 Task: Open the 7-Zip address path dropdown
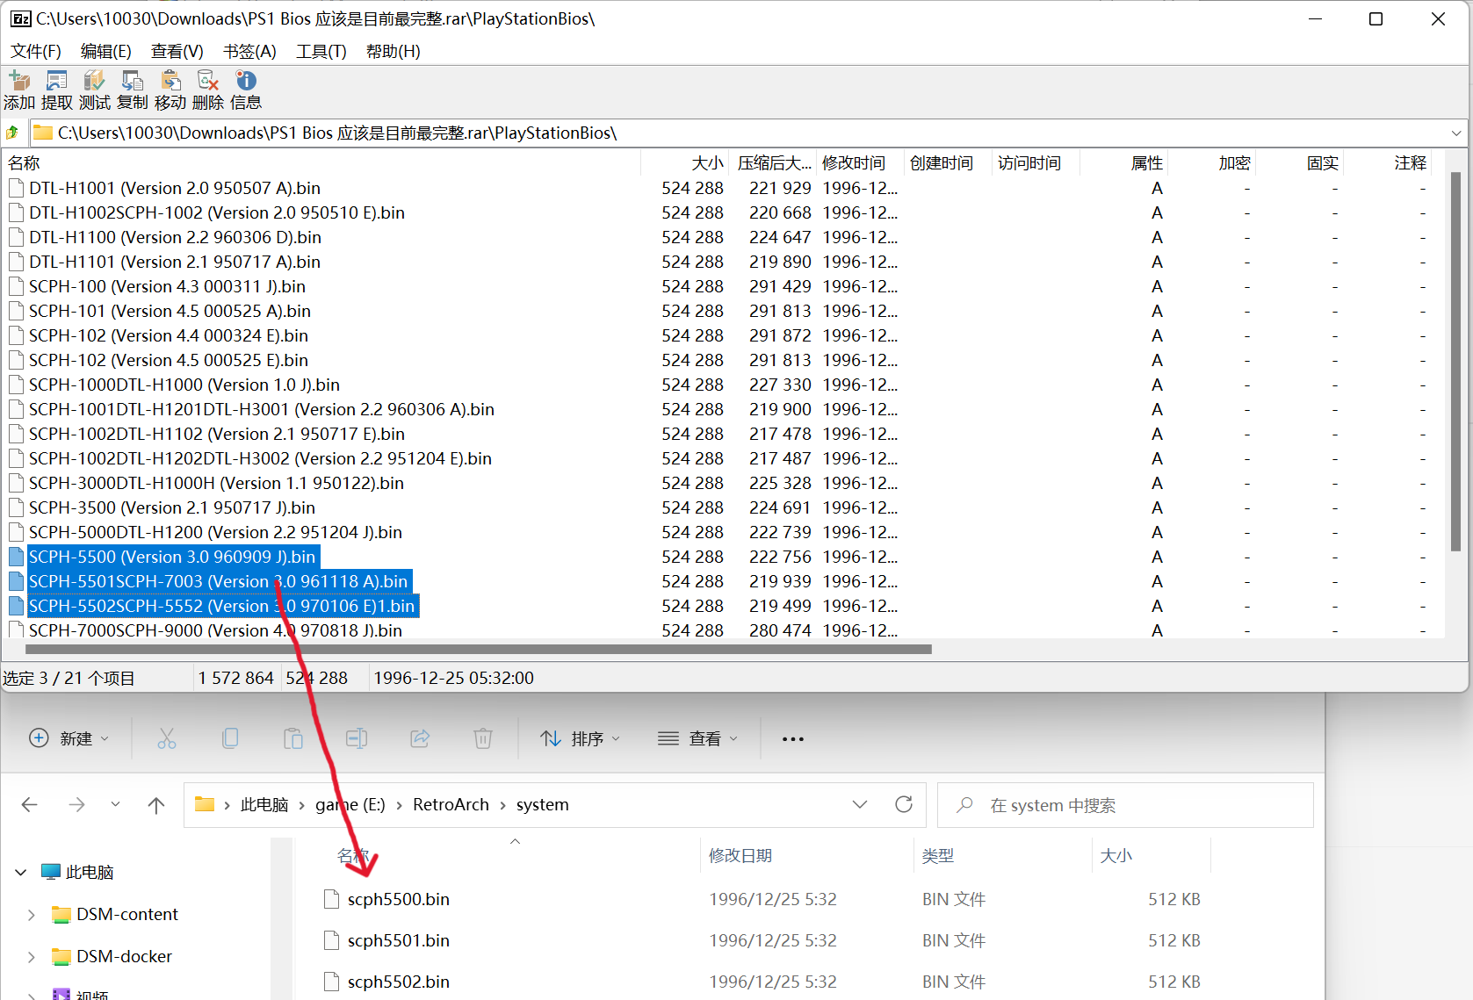coord(1456,133)
